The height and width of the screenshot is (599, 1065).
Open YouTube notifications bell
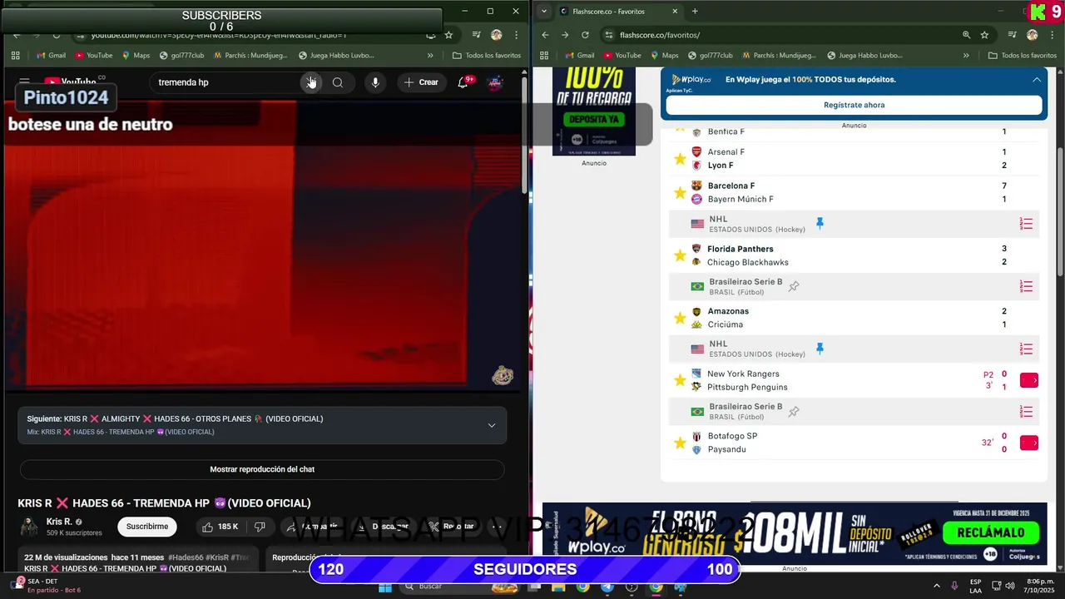tap(463, 82)
